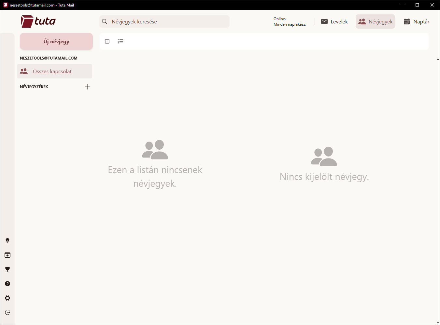Image resolution: width=440 pixels, height=325 pixels.
Task: Open the new window icon in sidebar
Action: 7,255
